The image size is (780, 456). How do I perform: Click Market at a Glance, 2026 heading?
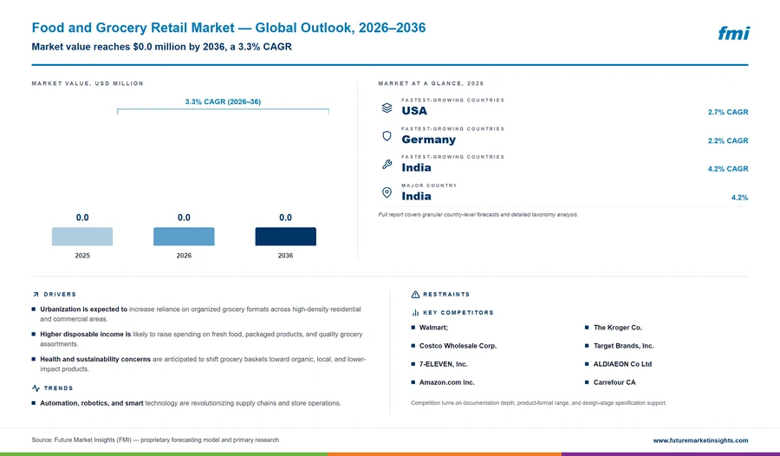pyautogui.click(x=431, y=83)
